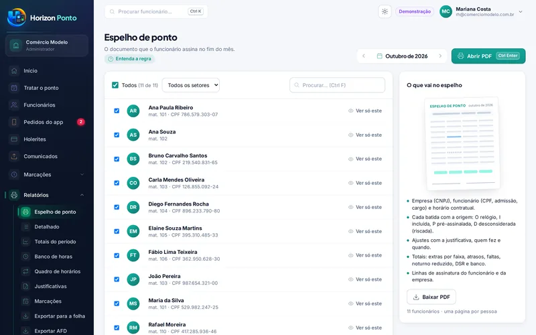Click the text 11 funcionários · uma página por pessoa
This screenshot has height=335, width=536.
click(452, 312)
